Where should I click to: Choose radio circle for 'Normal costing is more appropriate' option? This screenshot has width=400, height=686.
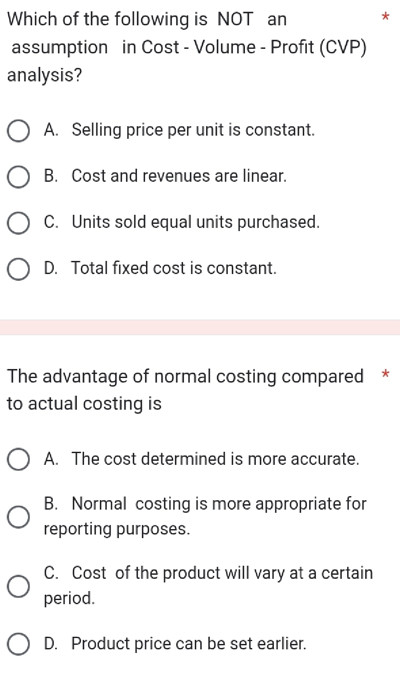19,516
